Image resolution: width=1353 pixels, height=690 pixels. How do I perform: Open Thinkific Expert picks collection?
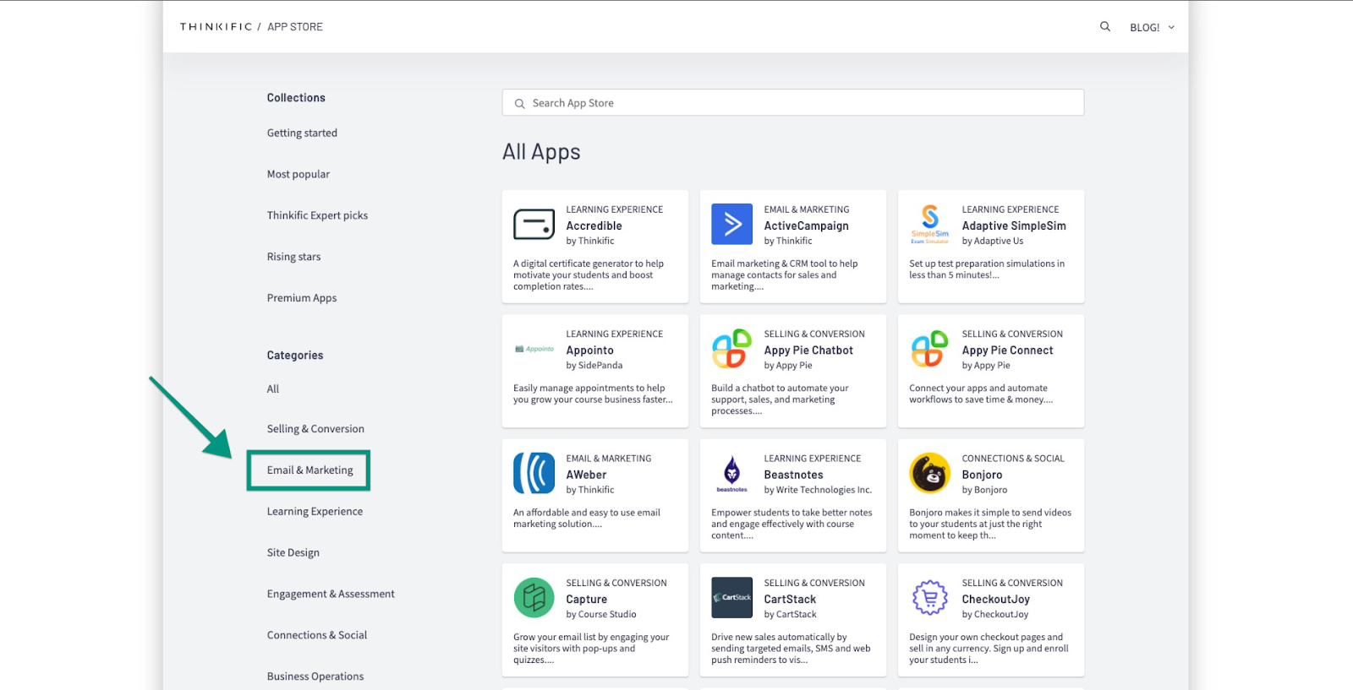[x=317, y=216]
